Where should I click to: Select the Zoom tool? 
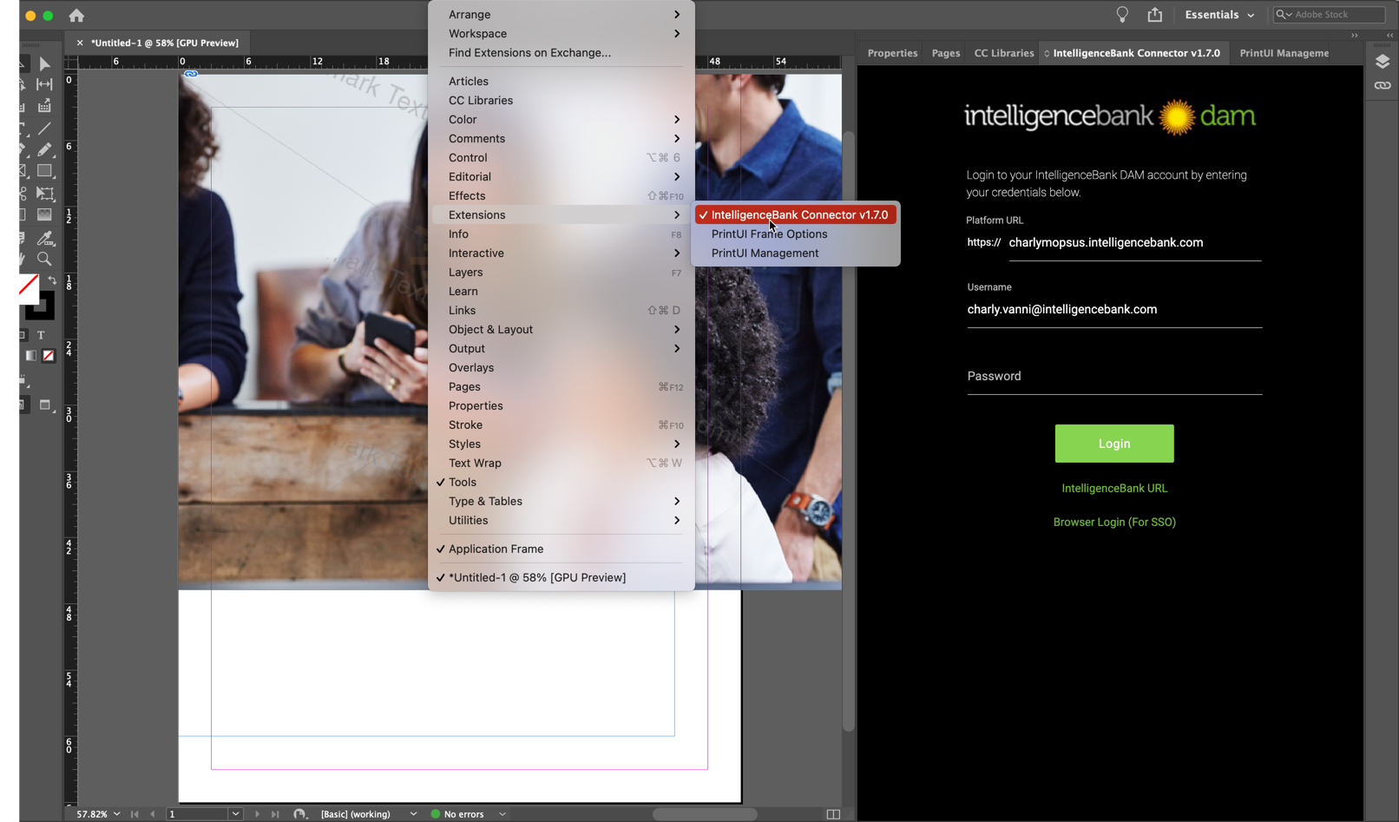(x=44, y=259)
